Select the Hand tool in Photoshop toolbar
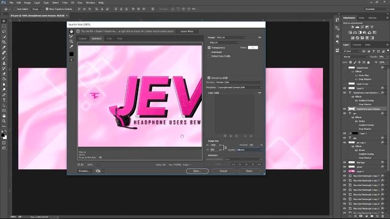Screen dimensions: 390x219 tap(4, 116)
